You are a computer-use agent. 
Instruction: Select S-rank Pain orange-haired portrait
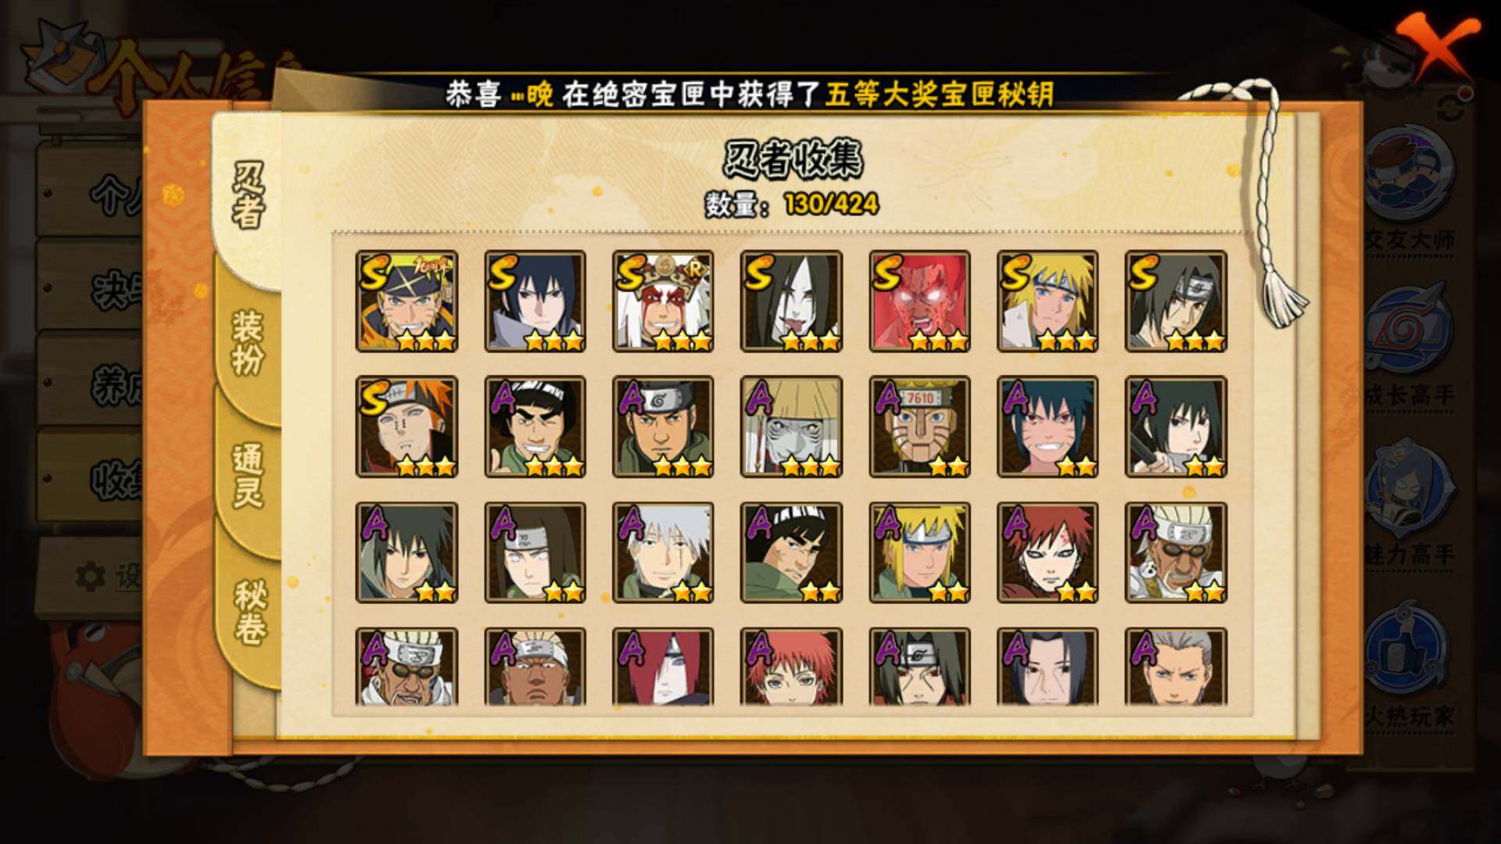(x=407, y=427)
